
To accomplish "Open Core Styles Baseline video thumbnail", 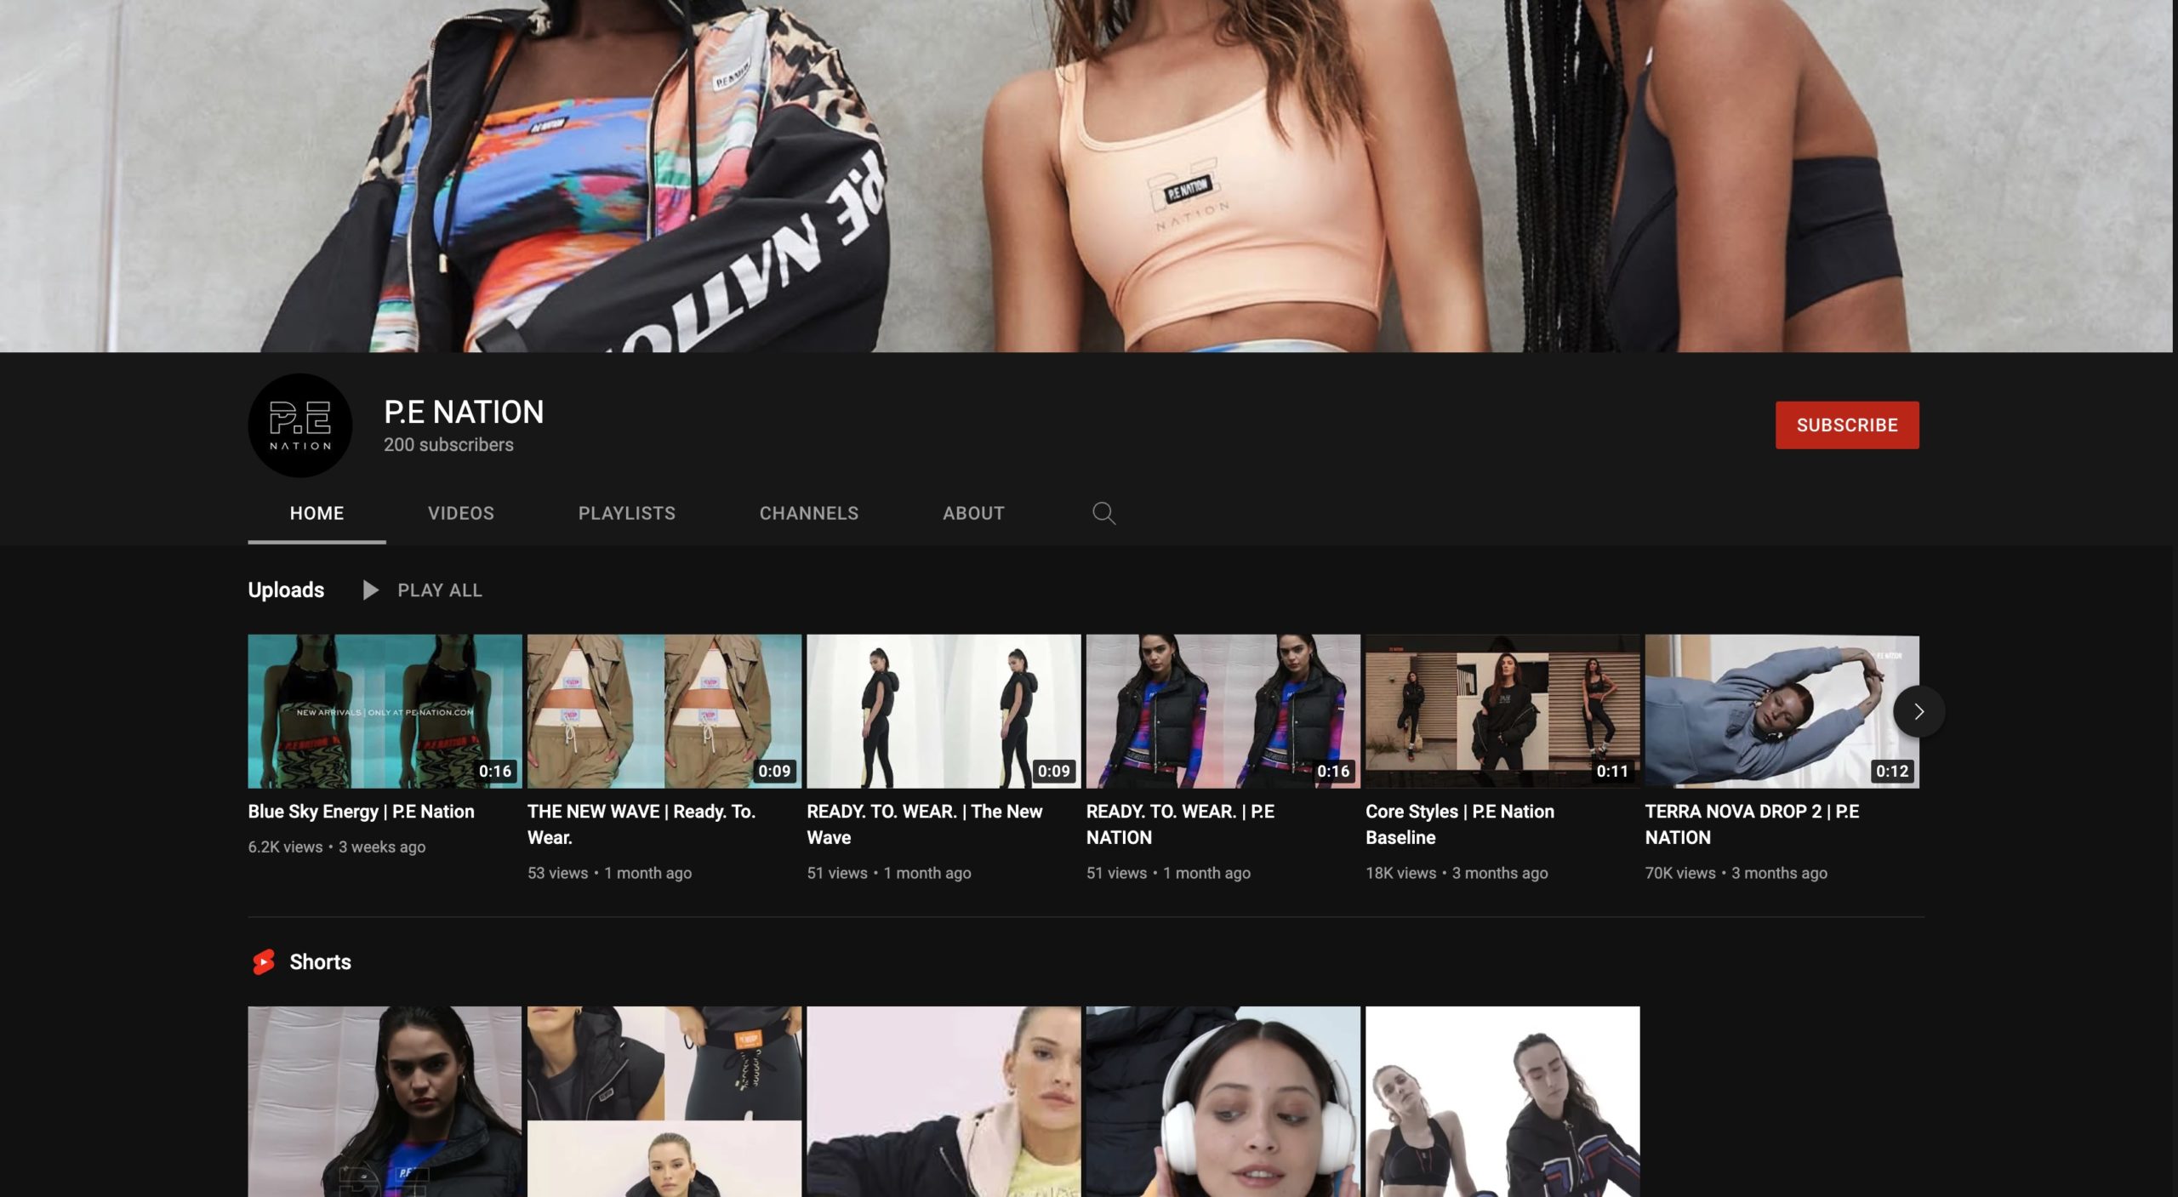I will click(1502, 710).
